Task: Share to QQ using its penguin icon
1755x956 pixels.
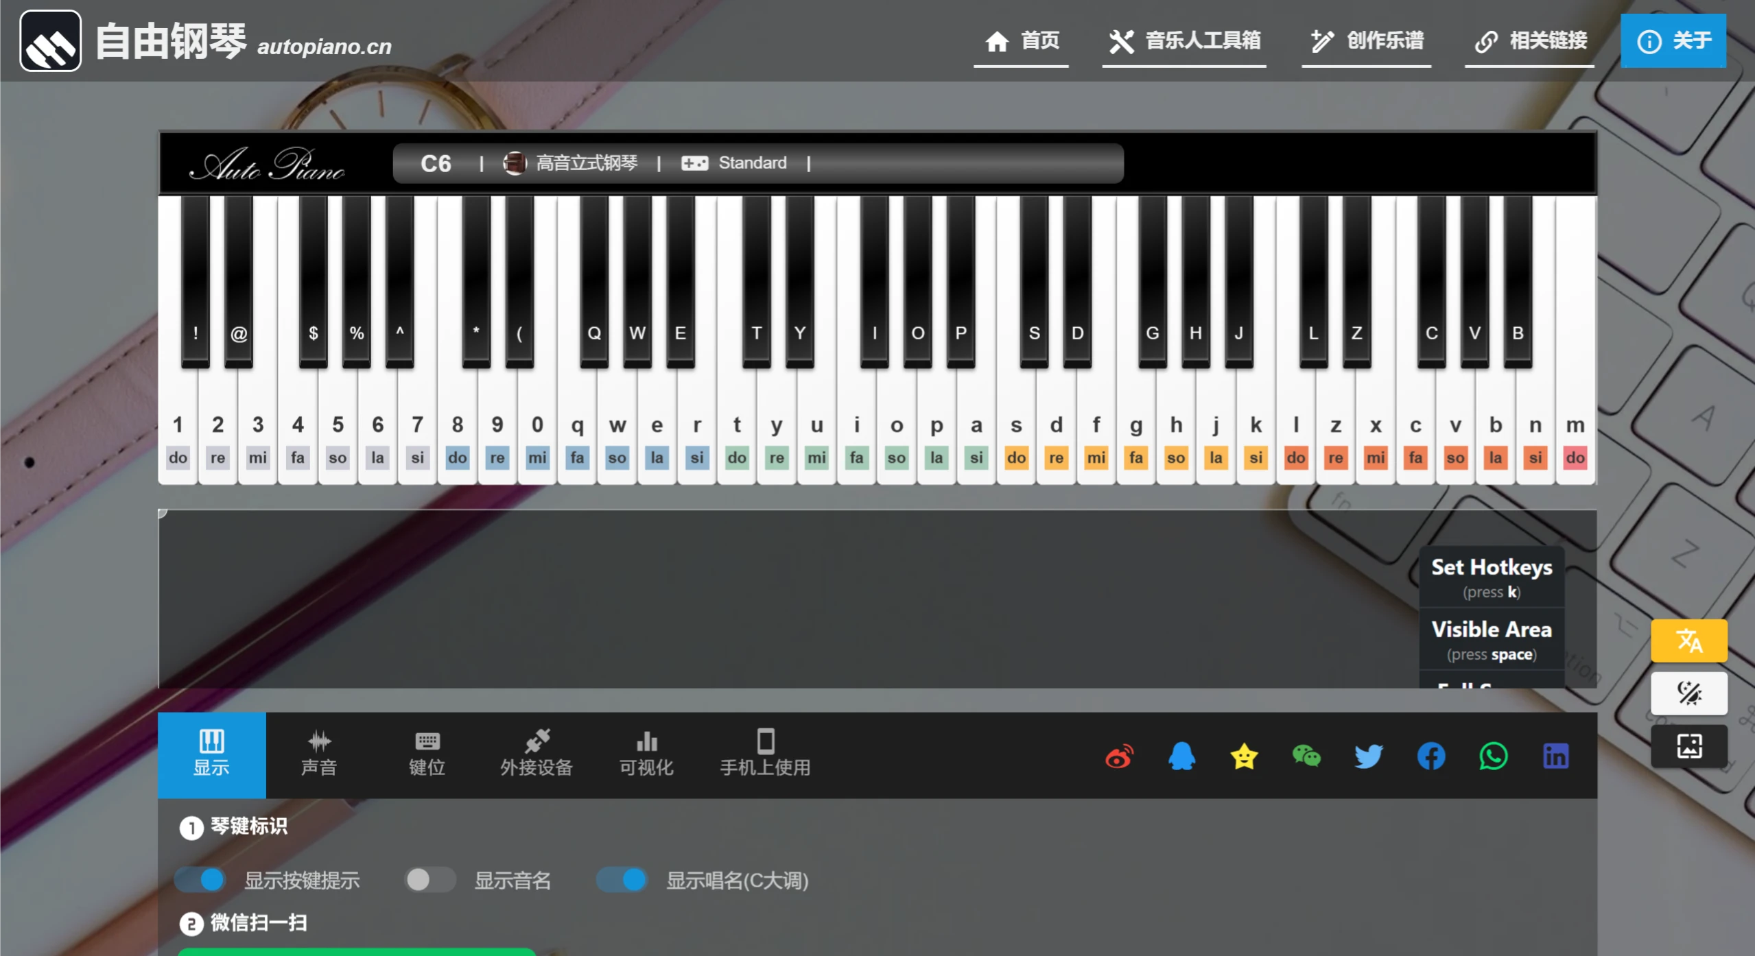Action: (1181, 756)
